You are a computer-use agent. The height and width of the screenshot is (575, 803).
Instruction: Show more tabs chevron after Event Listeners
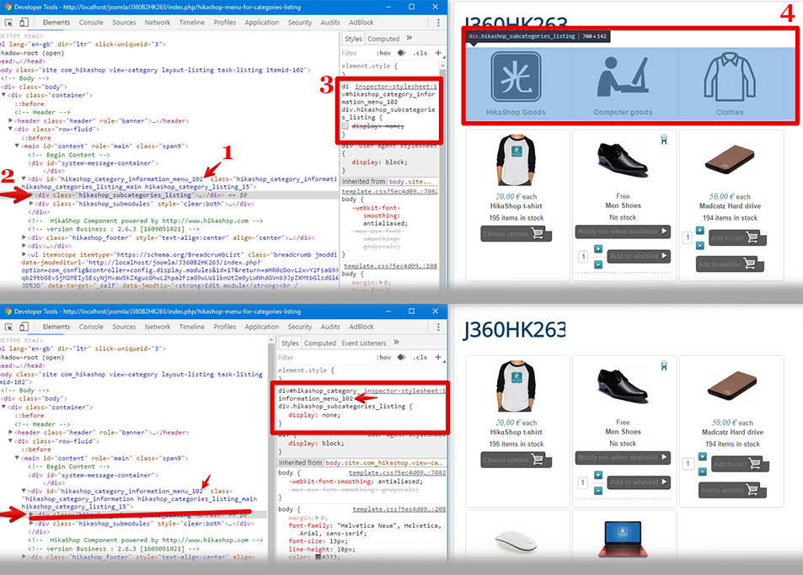pos(396,343)
